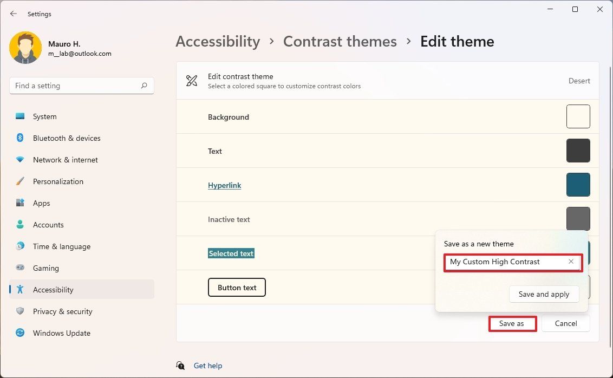
Task: Click the back arrow at top left
Action: (14, 14)
